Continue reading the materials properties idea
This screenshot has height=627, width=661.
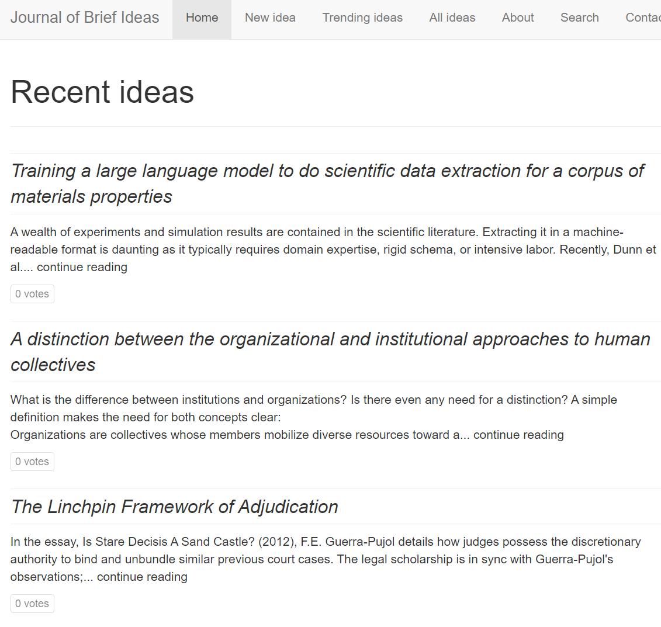pyautogui.click(x=82, y=267)
